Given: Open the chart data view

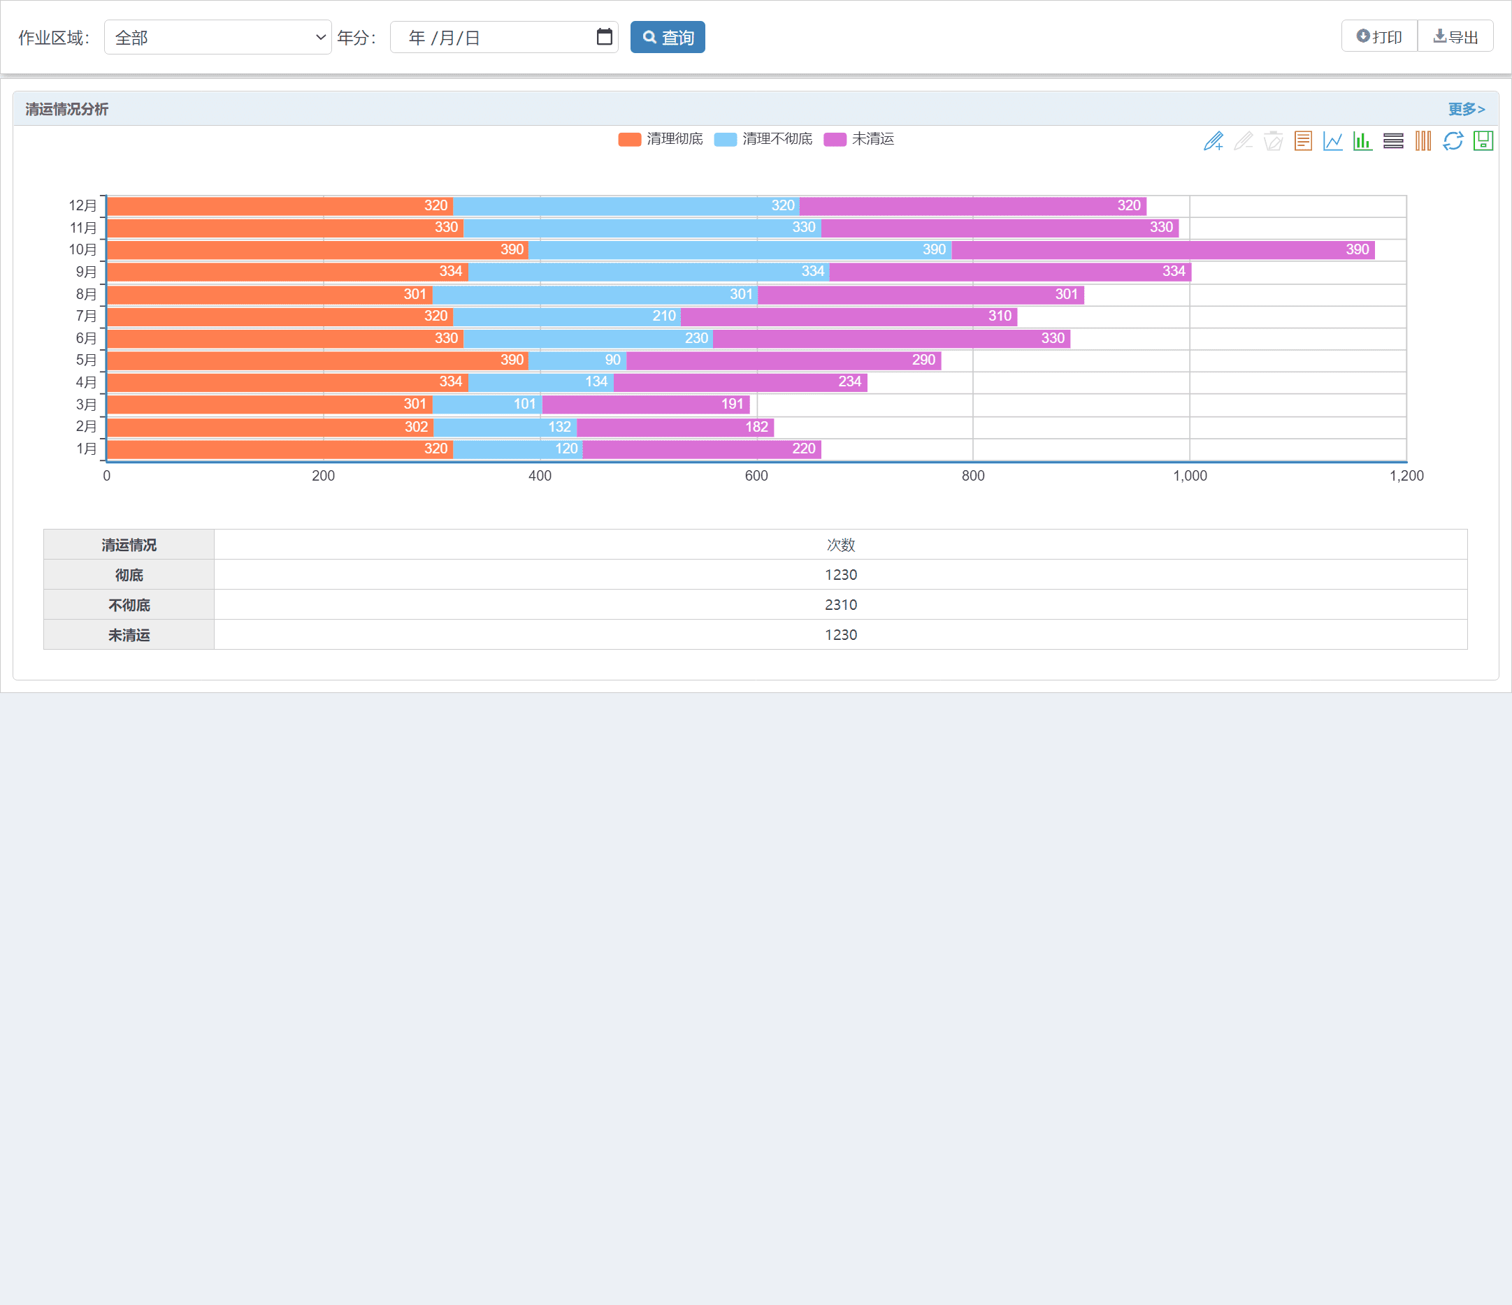Looking at the screenshot, I should tap(1303, 141).
